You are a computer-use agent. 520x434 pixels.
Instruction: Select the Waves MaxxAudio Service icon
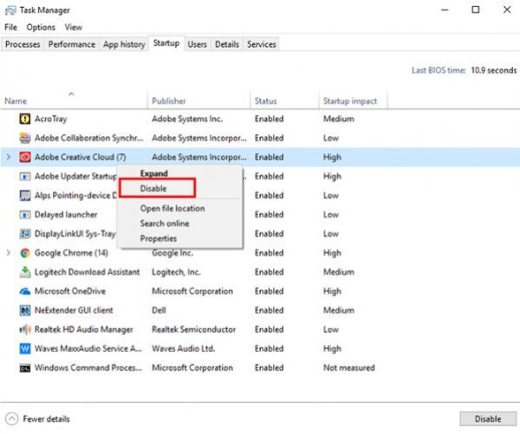(x=26, y=348)
